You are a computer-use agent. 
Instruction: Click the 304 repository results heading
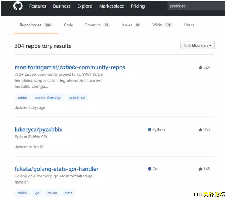43,46
